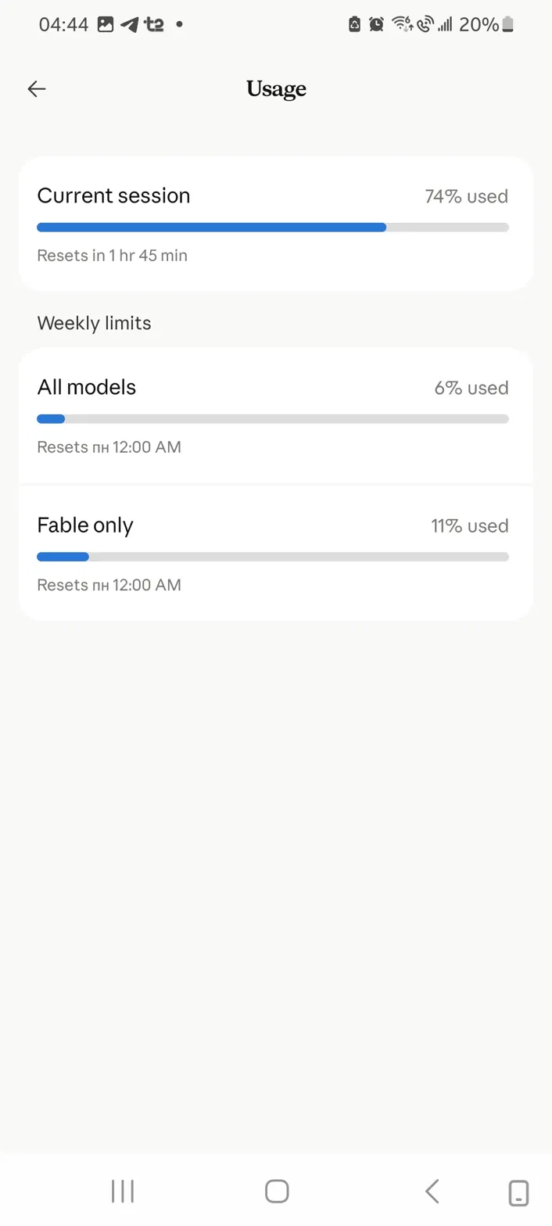
Task: Tap the 74% used label
Action: point(467,196)
